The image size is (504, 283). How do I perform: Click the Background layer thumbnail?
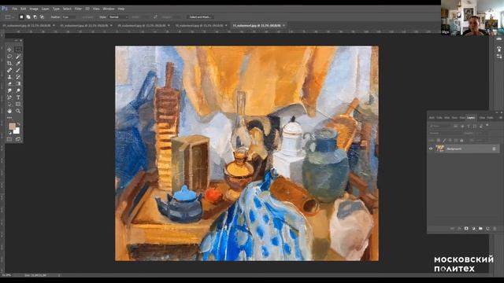click(439, 149)
